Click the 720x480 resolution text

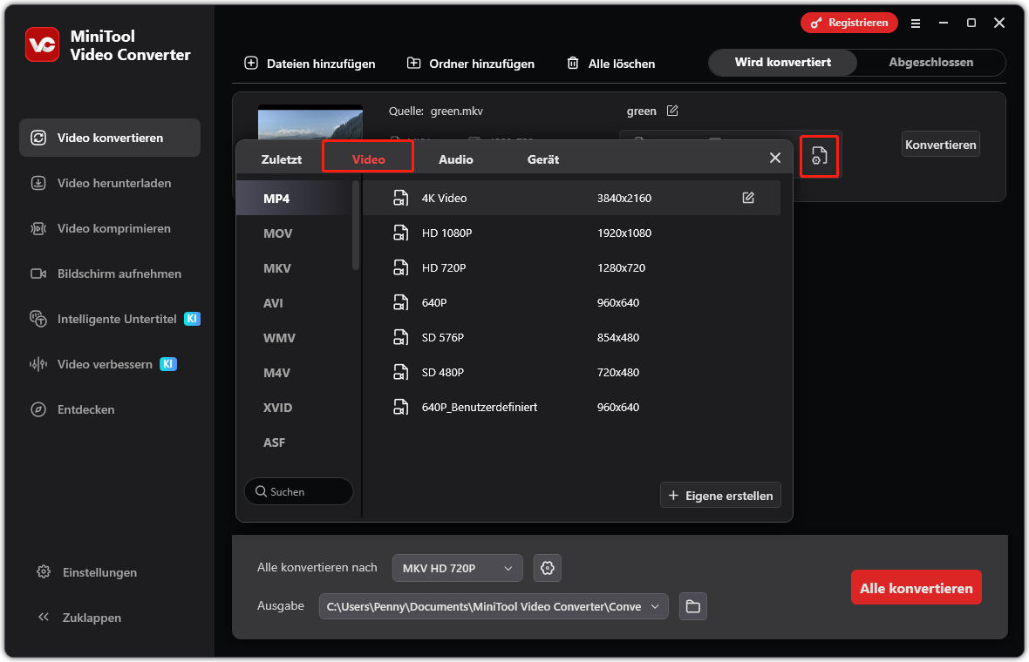pos(617,372)
